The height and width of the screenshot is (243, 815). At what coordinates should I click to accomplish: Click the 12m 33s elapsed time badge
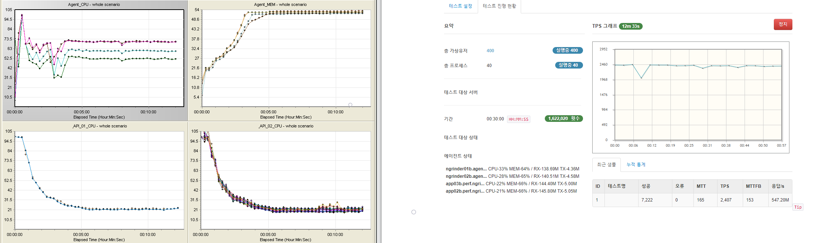point(630,26)
